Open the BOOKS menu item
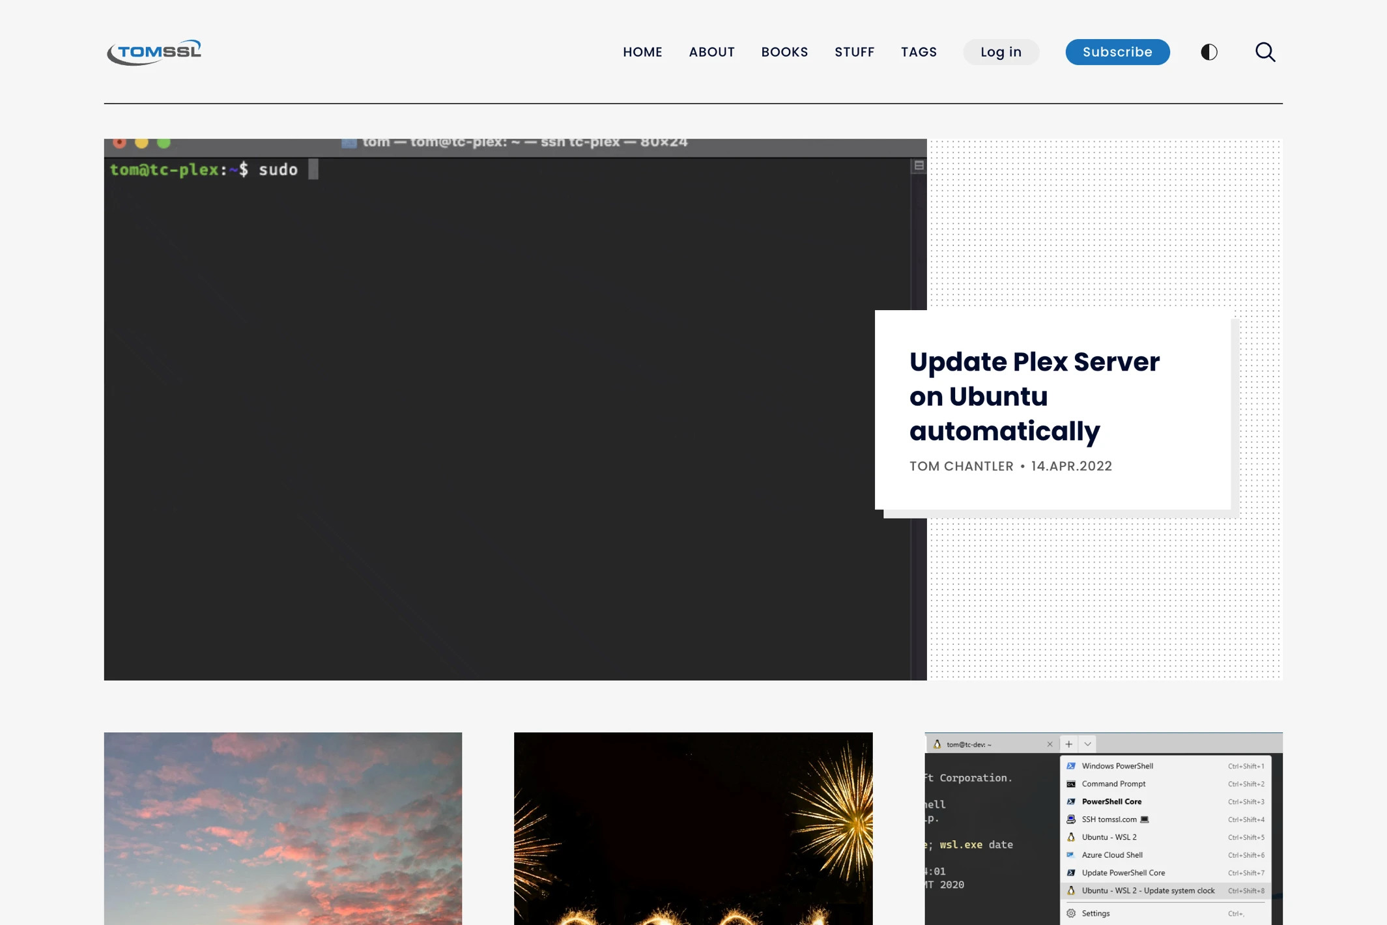The image size is (1387, 925). tap(784, 52)
